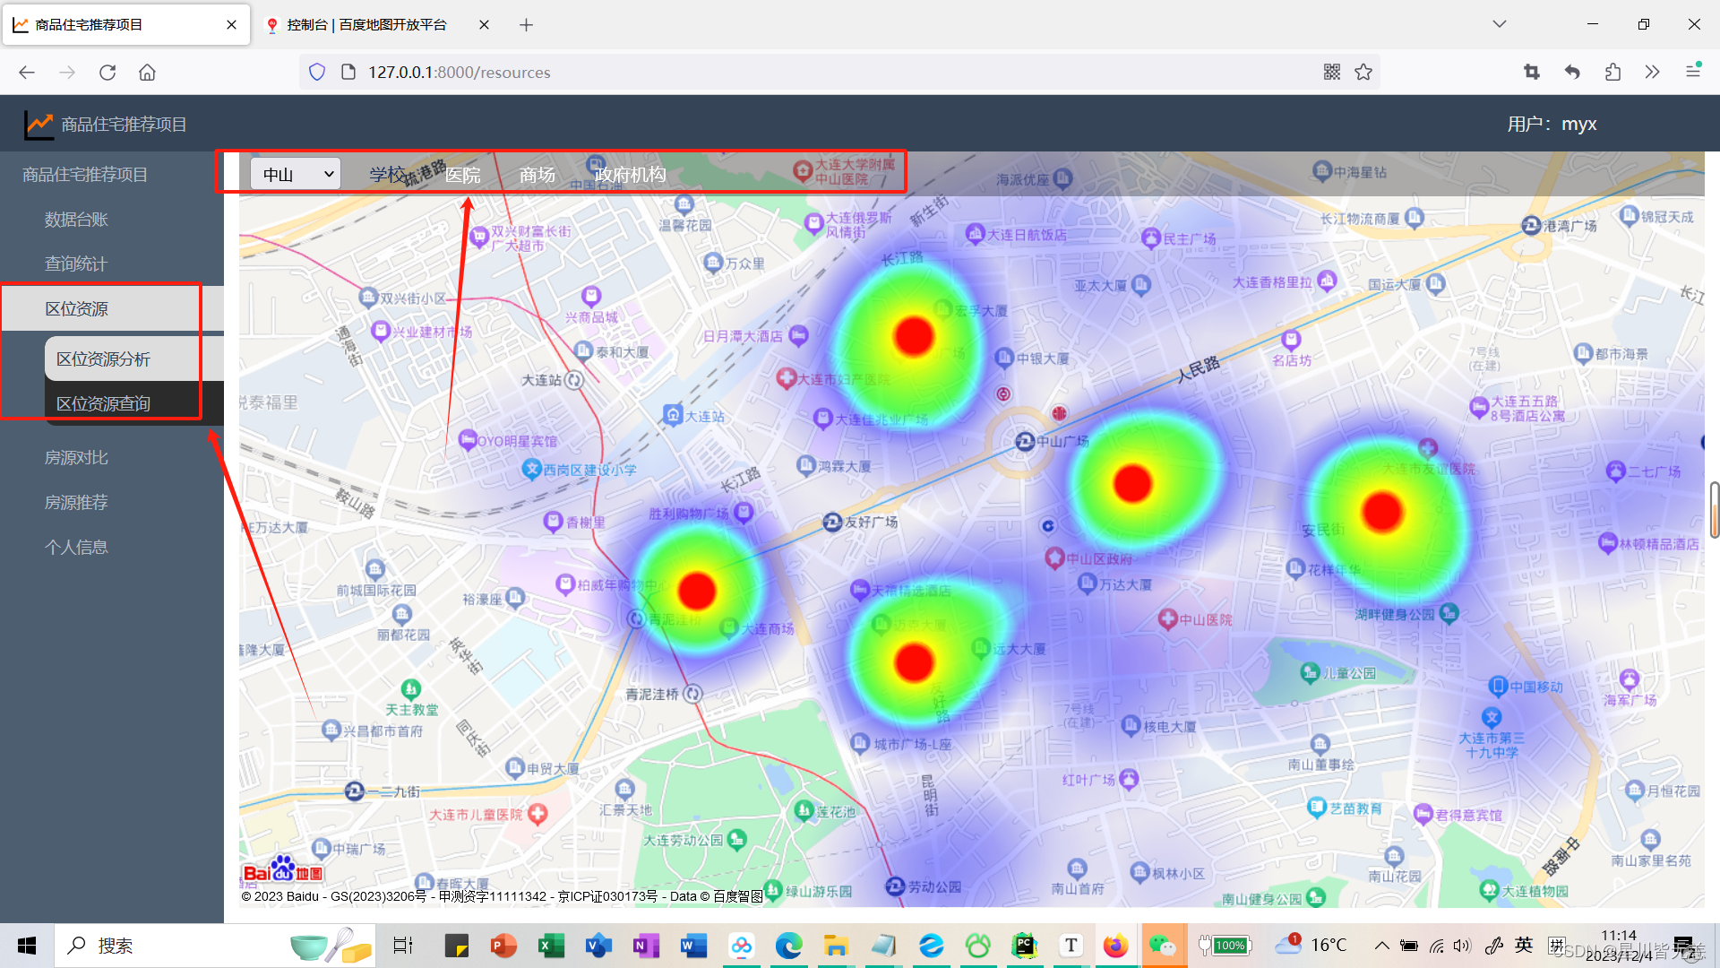Click the 友好广场 metro station marker
Screen dimensions: 1720x968
point(832,522)
